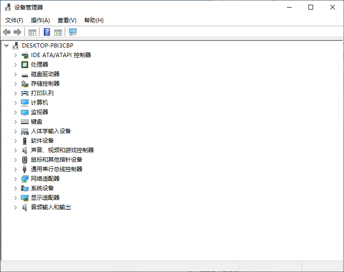This screenshot has width=344, height=272.
Task: Open the 操作(A) menu
Action: 40,20
